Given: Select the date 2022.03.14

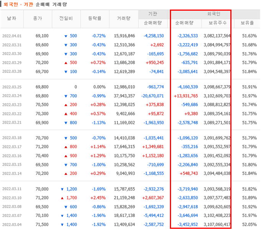Looking at the screenshot, I should pyautogui.click(x=12, y=173).
